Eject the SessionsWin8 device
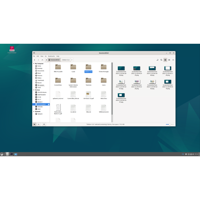 tap(48, 104)
